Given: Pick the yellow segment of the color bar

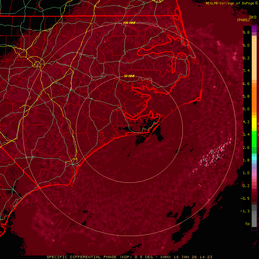Looking at the screenshot, I should tap(254, 123).
